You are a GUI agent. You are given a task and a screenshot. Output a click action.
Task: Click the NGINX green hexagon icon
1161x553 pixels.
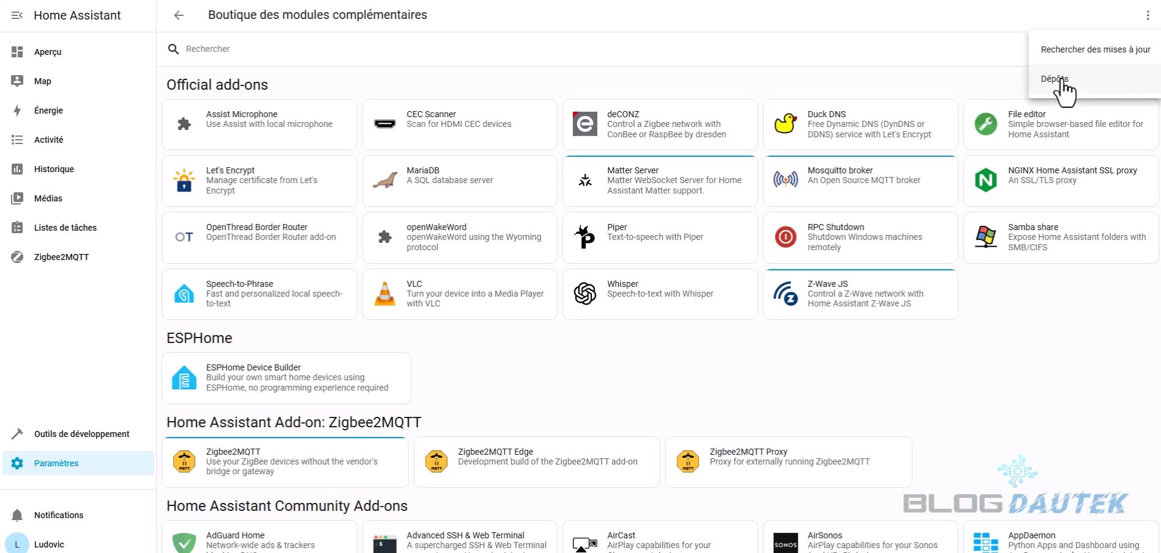click(x=986, y=180)
